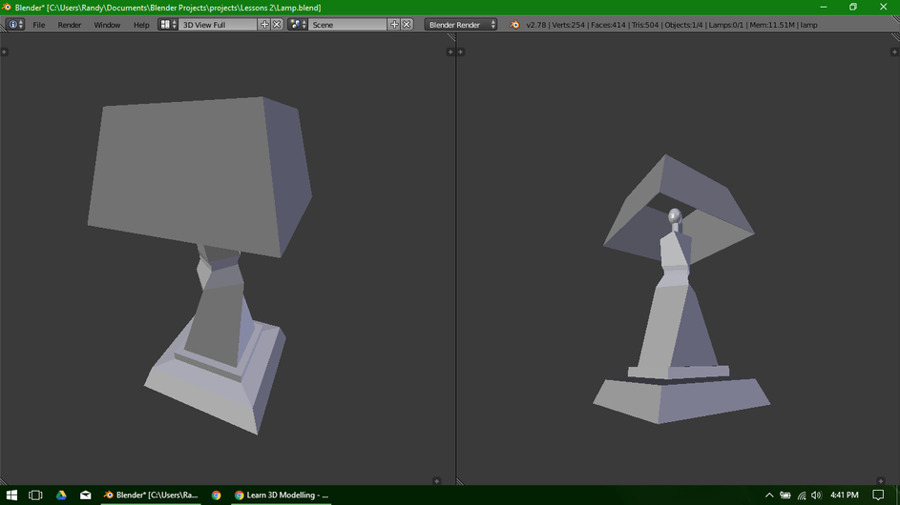Screen dimensions: 900x505
Task: Delete the 3D View Full screen layout
Action: pyautogui.click(x=278, y=25)
